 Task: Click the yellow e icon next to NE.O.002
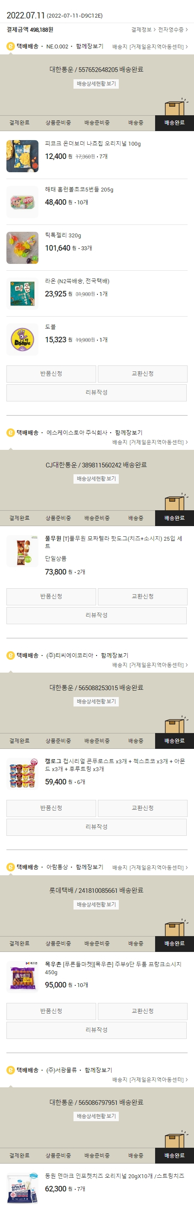tap(10, 47)
